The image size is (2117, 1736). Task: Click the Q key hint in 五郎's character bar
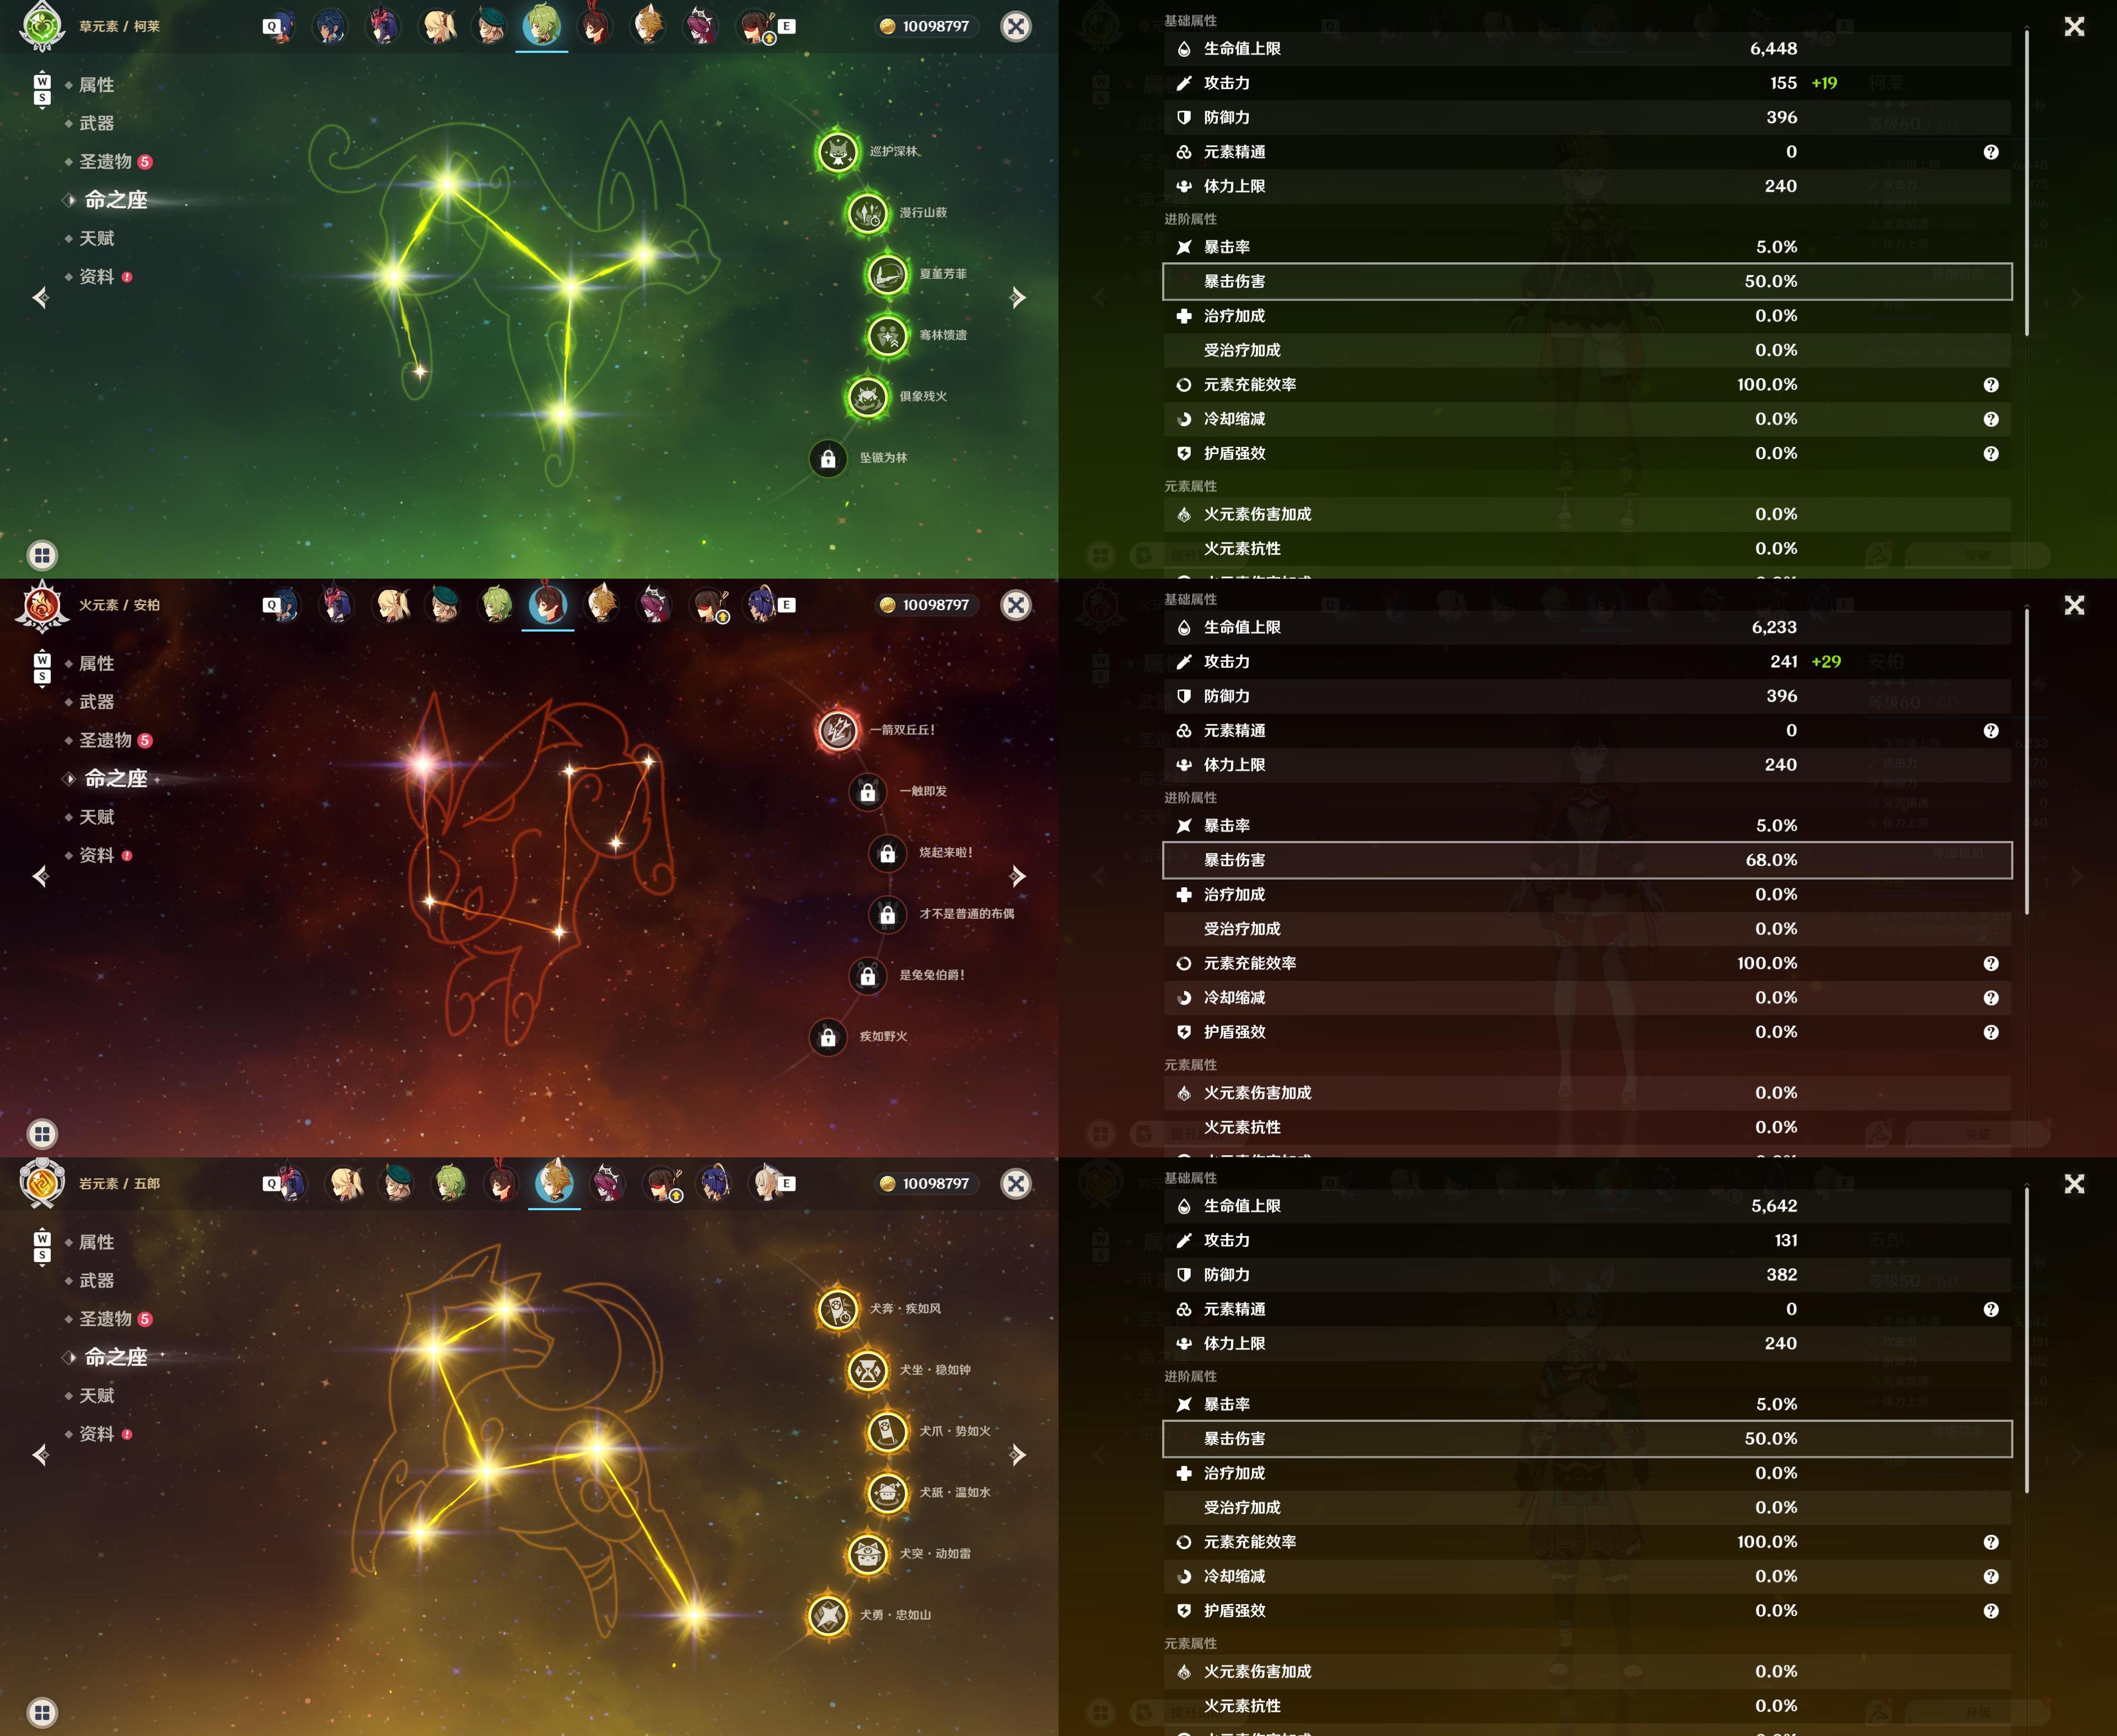pos(271,1183)
